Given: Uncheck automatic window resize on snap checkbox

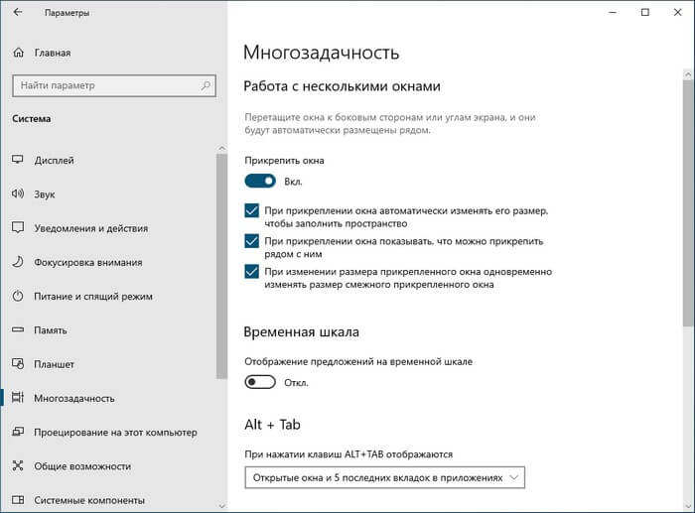Looking at the screenshot, I should (x=251, y=211).
